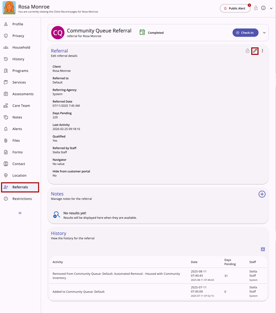Click the info icon in header
276x313 pixels.
(263, 8)
